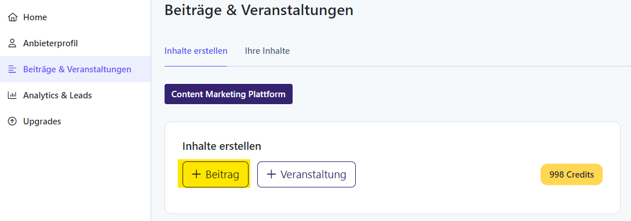Viewport: 631px width, 221px height.
Task: Click the 998 Credits badge
Action: click(571, 174)
